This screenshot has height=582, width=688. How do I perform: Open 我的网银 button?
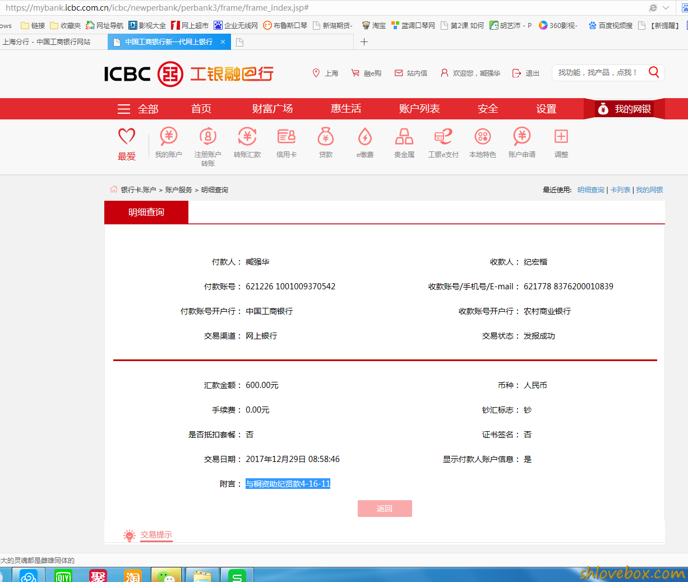click(x=624, y=109)
